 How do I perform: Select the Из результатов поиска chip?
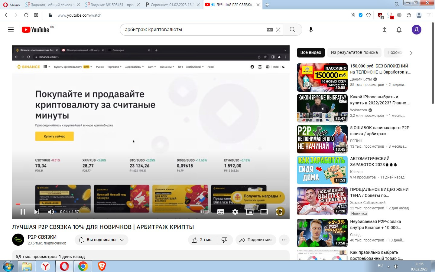(354, 52)
